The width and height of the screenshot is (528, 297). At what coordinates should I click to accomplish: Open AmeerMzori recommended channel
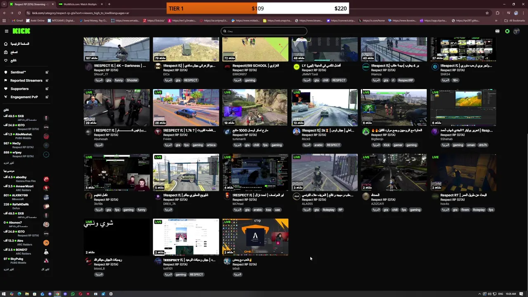click(26, 188)
